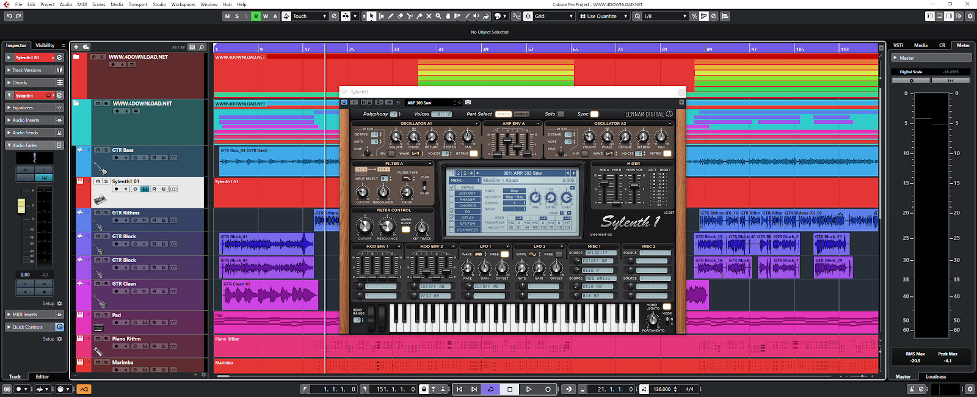Switch to the Media tab
This screenshot has width=977, height=397.
click(921, 45)
